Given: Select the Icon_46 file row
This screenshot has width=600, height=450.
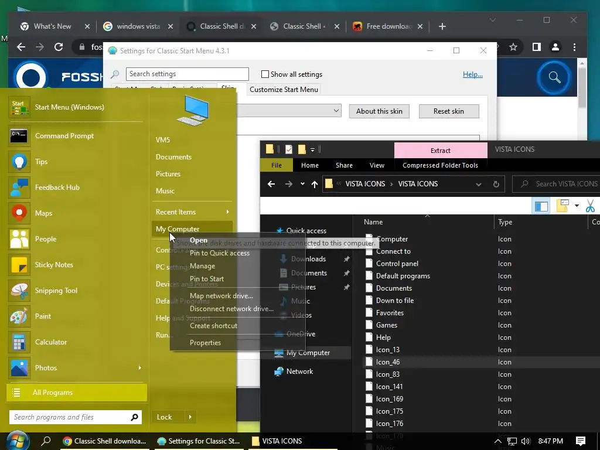Looking at the screenshot, I should coord(482,362).
